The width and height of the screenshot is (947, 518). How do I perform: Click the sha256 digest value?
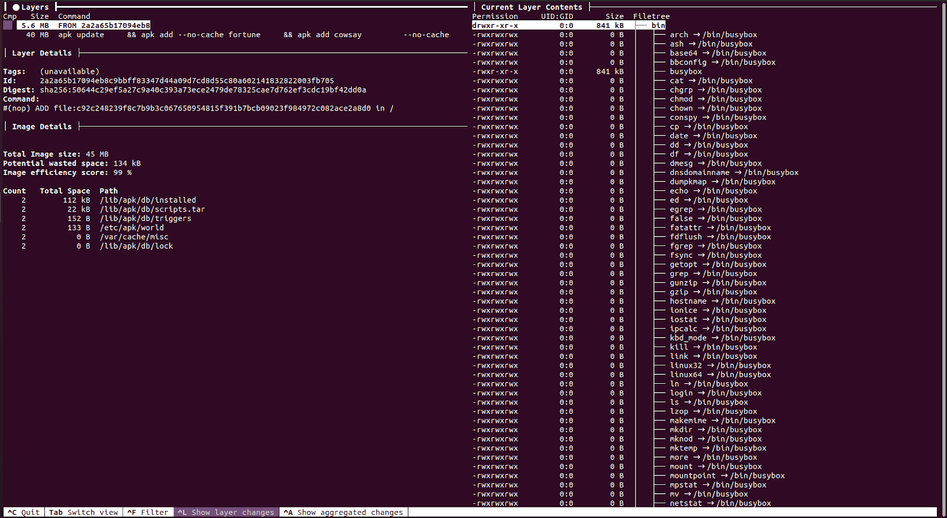point(203,90)
